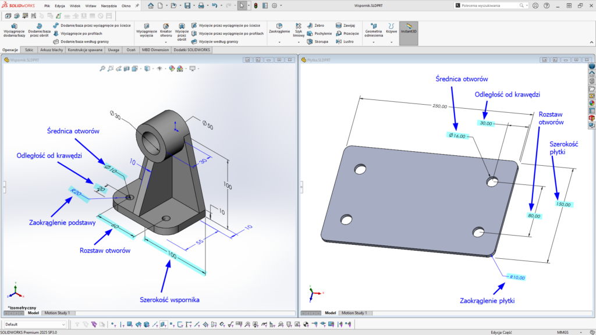The image size is (596, 335).
Task: Click the Save icon in the top toolbar
Action: coord(187,6)
